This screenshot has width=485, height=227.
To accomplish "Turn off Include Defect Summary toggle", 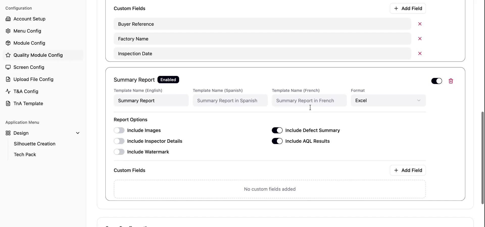I will (x=277, y=130).
